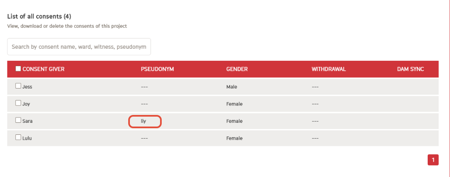This screenshot has height=177, width=450.
Task: Click Joy's withdrawal status cell
Action: pyautogui.click(x=315, y=104)
